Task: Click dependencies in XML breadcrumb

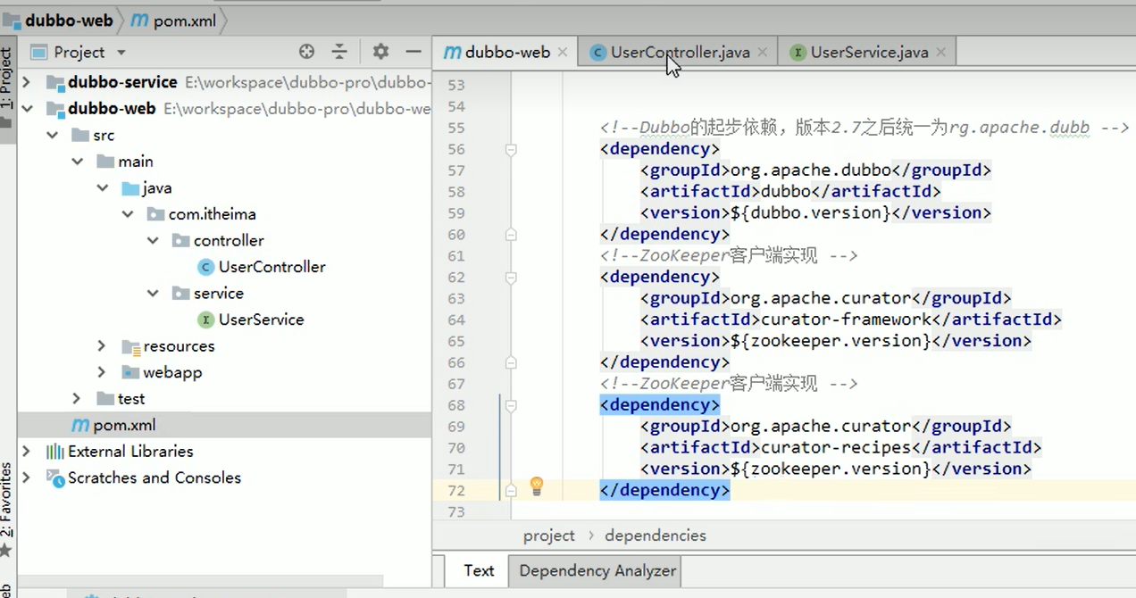Action: (x=656, y=536)
